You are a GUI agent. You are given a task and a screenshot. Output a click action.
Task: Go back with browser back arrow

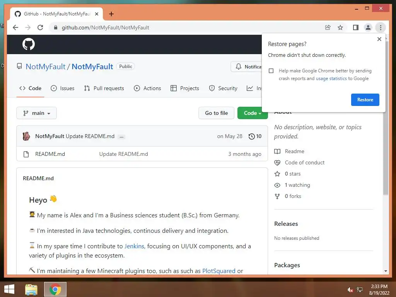click(x=15, y=27)
